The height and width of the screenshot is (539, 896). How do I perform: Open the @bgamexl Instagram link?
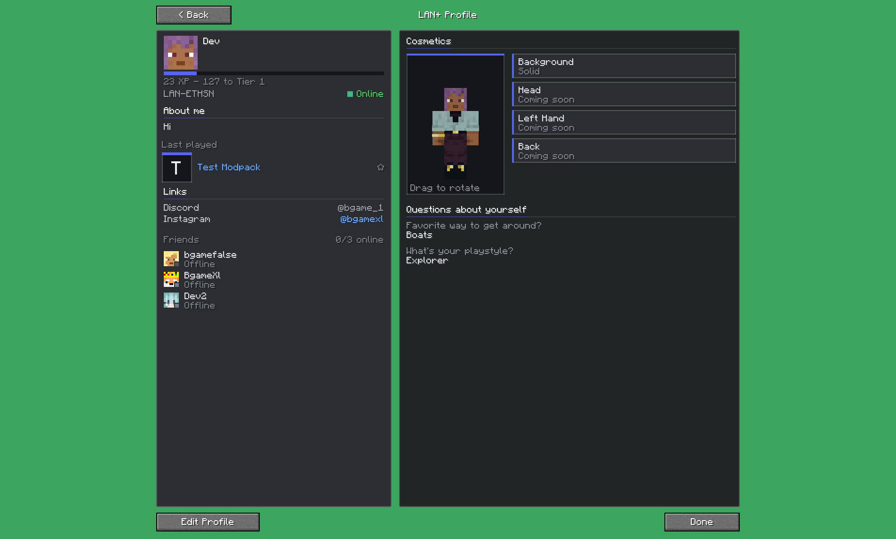tap(362, 219)
